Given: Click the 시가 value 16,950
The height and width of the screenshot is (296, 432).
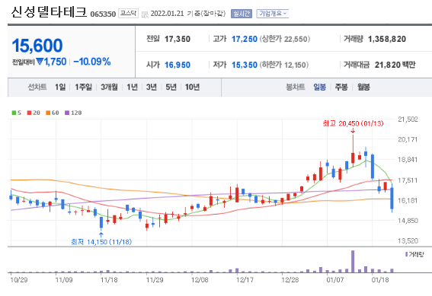Looking at the screenshot, I should click(x=178, y=65).
